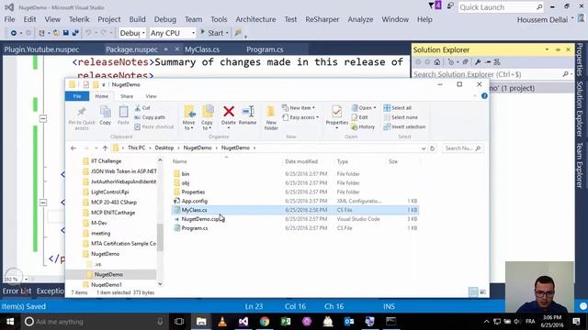Click Search Solution Explorer field
Screen dimensions: 588x330
(492, 74)
